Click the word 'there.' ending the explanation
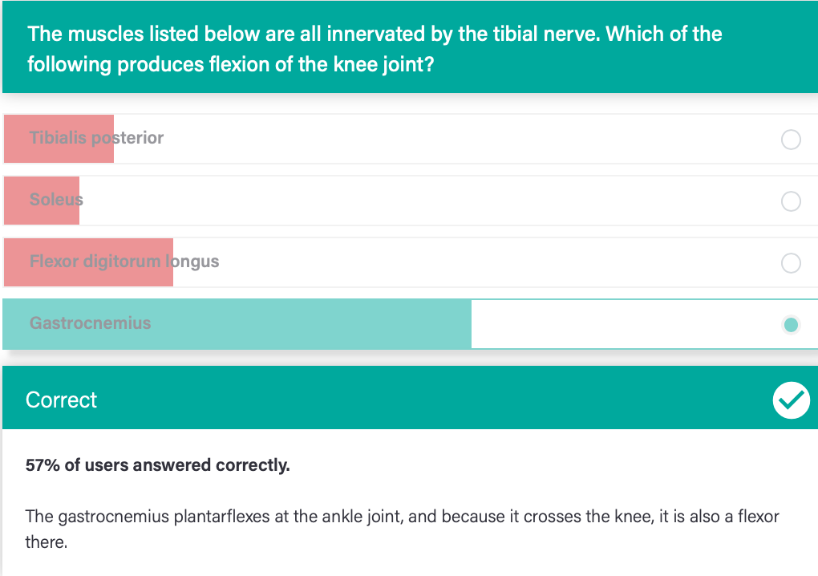Viewport: 818px width, 576px height. pyautogui.click(x=47, y=542)
